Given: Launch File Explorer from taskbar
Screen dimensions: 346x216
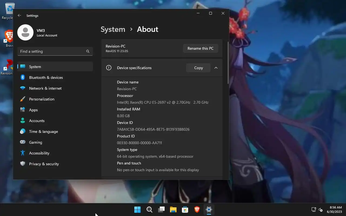Looking at the screenshot, I should tap(173, 210).
